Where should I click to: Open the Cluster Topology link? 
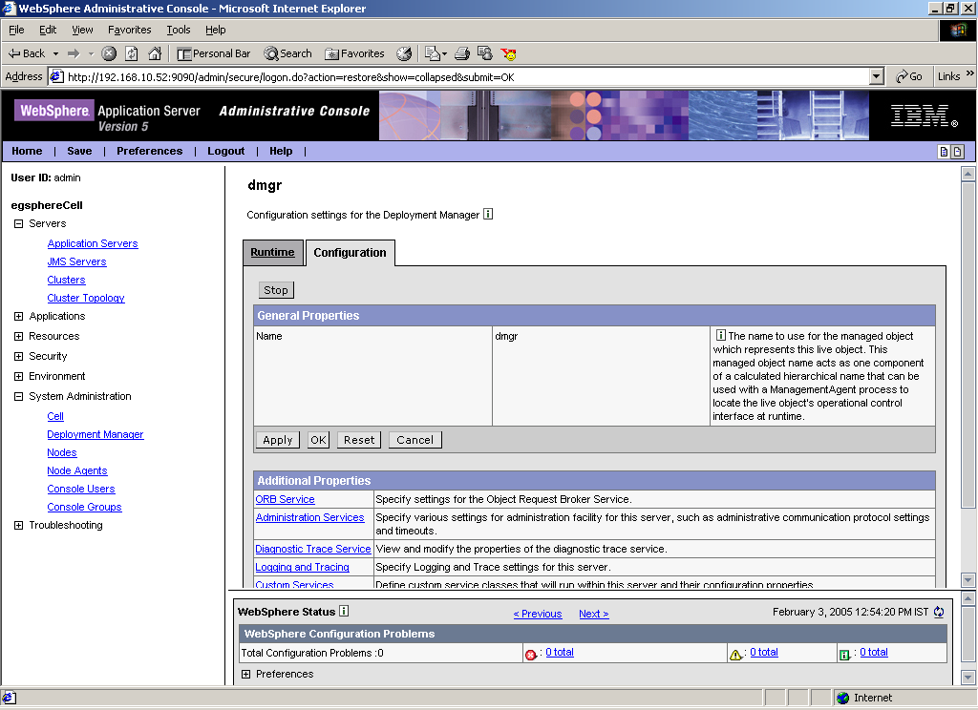click(86, 298)
